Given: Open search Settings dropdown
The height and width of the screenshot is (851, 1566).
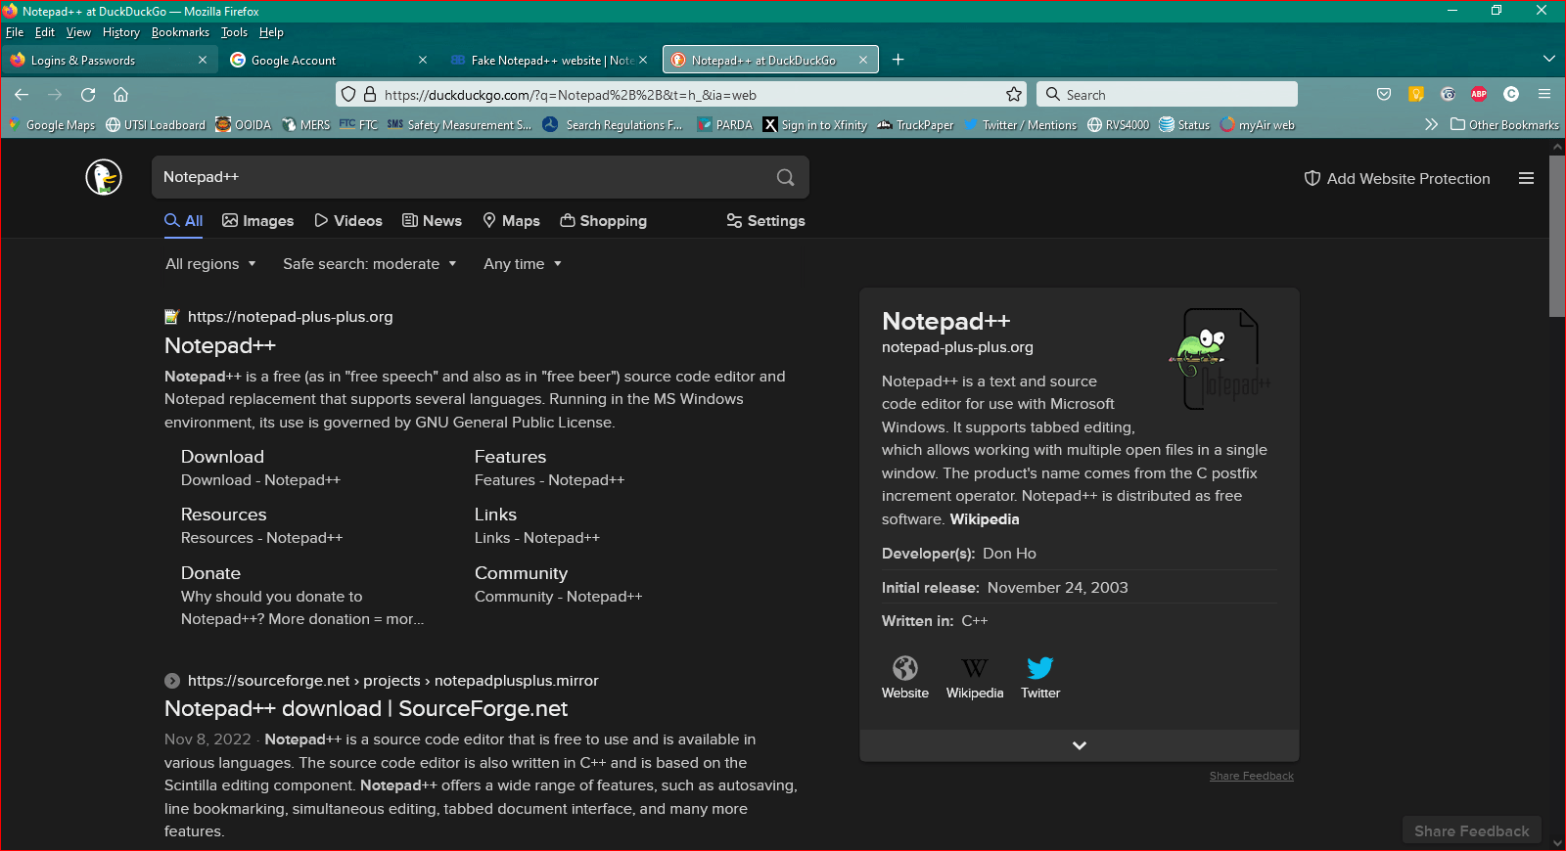Looking at the screenshot, I should click(765, 221).
